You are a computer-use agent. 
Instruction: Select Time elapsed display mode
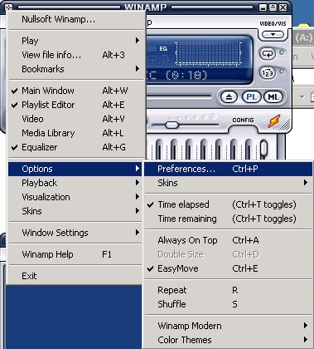pyautogui.click(x=228, y=204)
